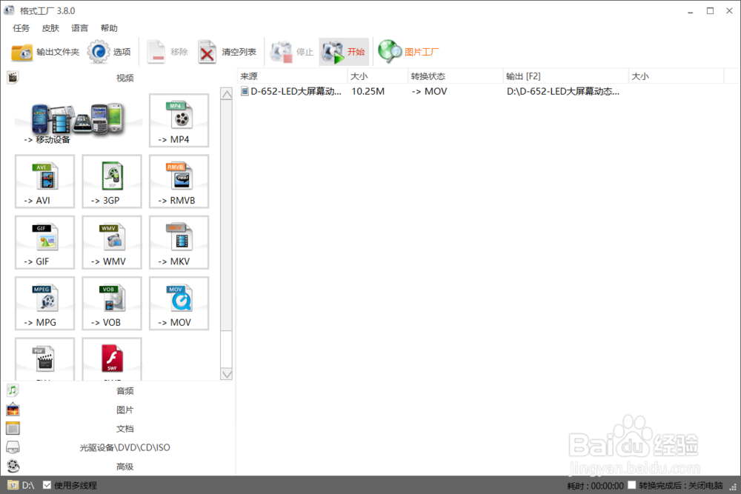Click the last 大小 output size header

[677, 76]
